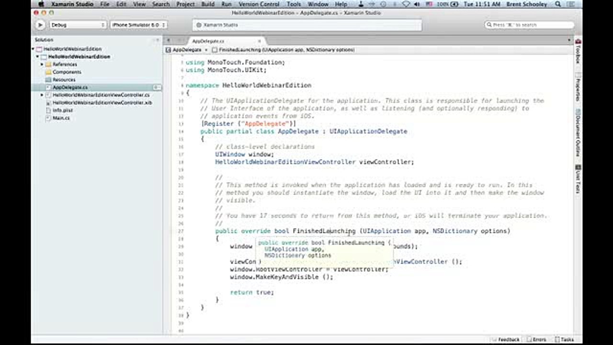Click the date and time in the menu bar
This screenshot has width=613, height=345.
[x=482, y=4]
